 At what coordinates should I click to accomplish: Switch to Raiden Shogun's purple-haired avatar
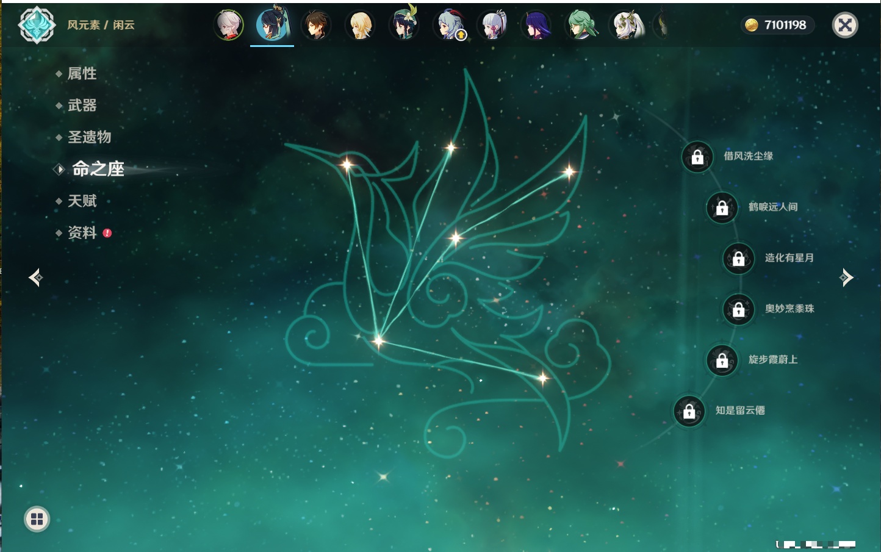pyautogui.click(x=537, y=25)
